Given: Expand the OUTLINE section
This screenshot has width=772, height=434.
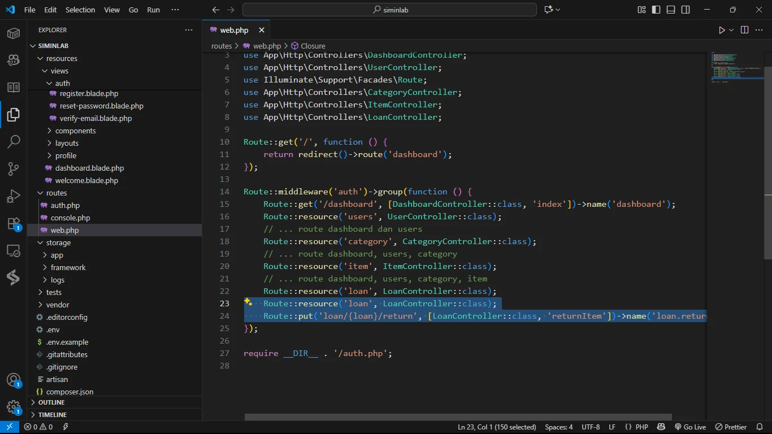Looking at the screenshot, I should (x=51, y=402).
